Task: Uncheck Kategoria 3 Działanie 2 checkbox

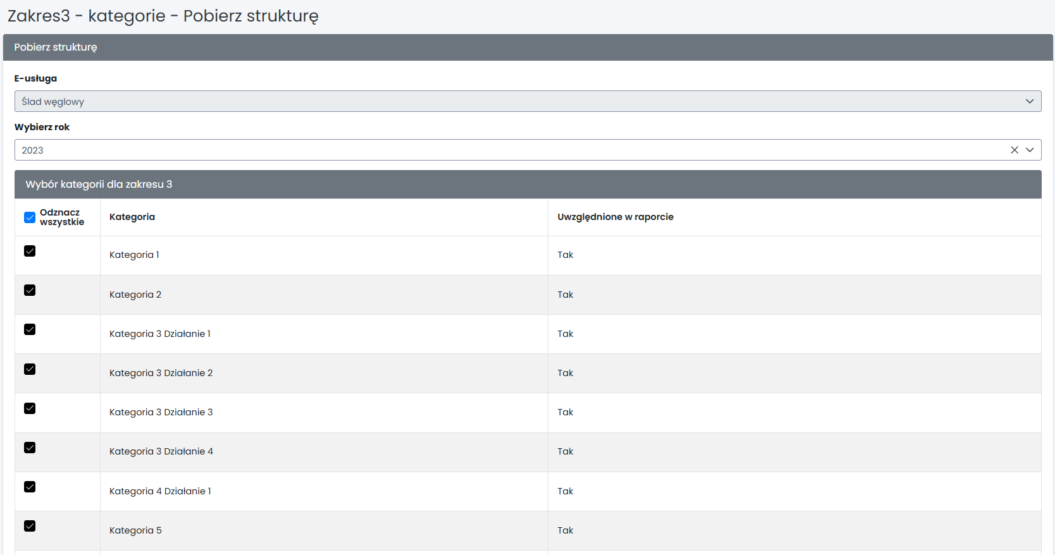Action: [x=30, y=369]
